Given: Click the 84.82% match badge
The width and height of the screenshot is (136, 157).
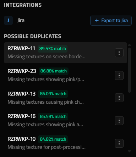Looking at the screenshot, I should point(53,139).
